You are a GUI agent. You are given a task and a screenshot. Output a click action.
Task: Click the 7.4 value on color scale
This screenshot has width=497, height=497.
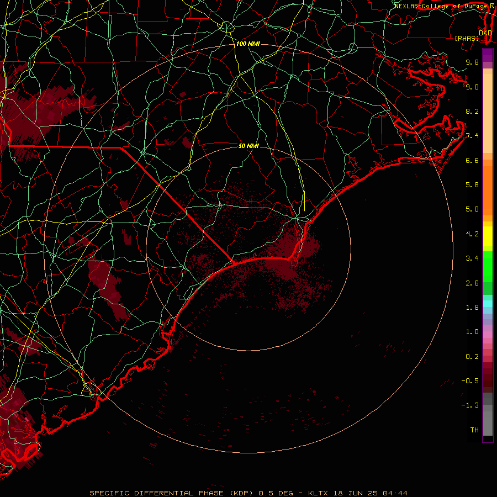[472, 136]
